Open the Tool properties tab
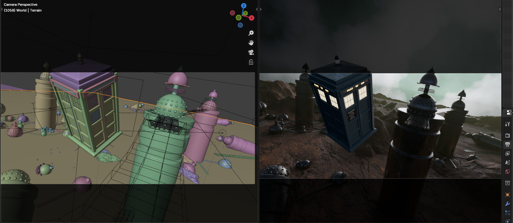Screen dimensions: 513x223 [x=508, y=124]
